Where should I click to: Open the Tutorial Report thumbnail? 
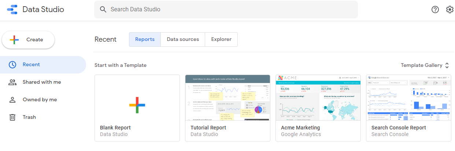(x=227, y=98)
